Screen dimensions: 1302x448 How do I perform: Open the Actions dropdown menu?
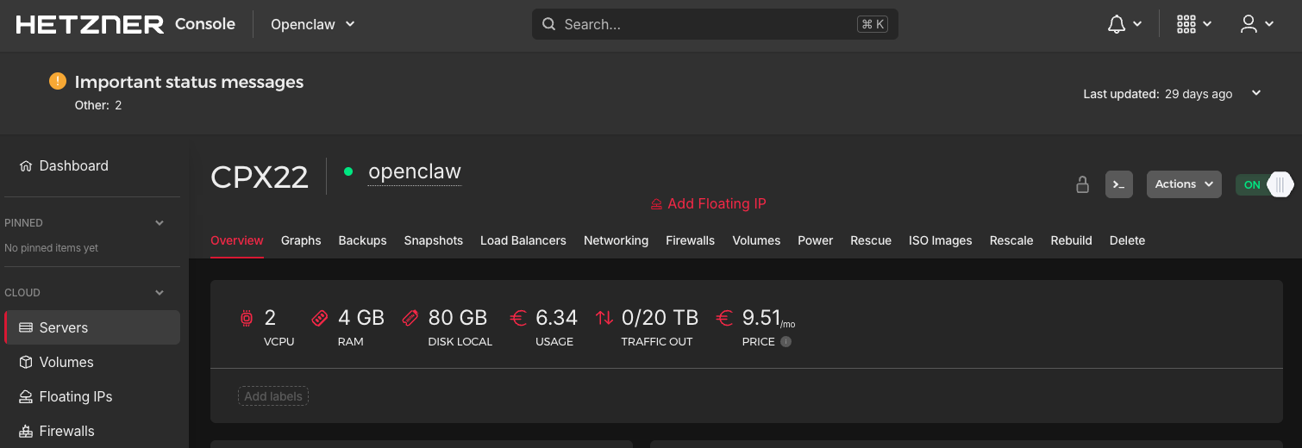tap(1184, 184)
